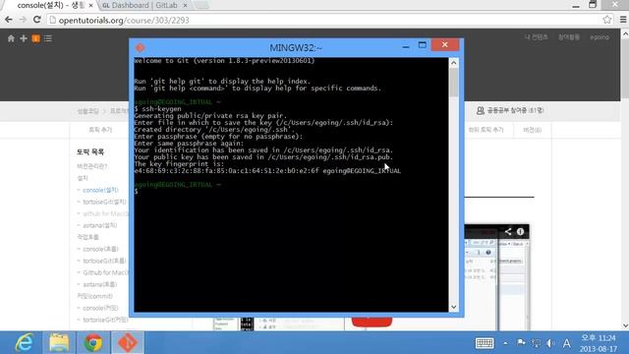Click share icon on embedded video
629x354 pixels.
(508, 232)
